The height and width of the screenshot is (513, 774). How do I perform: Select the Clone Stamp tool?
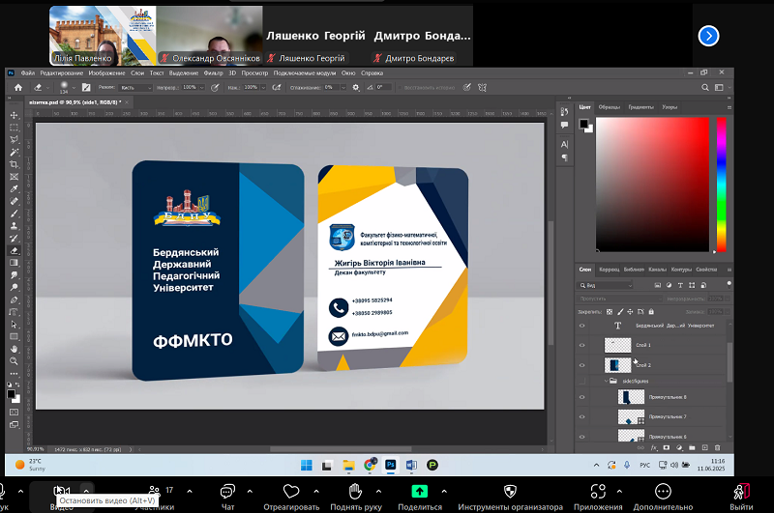(14, 226)
